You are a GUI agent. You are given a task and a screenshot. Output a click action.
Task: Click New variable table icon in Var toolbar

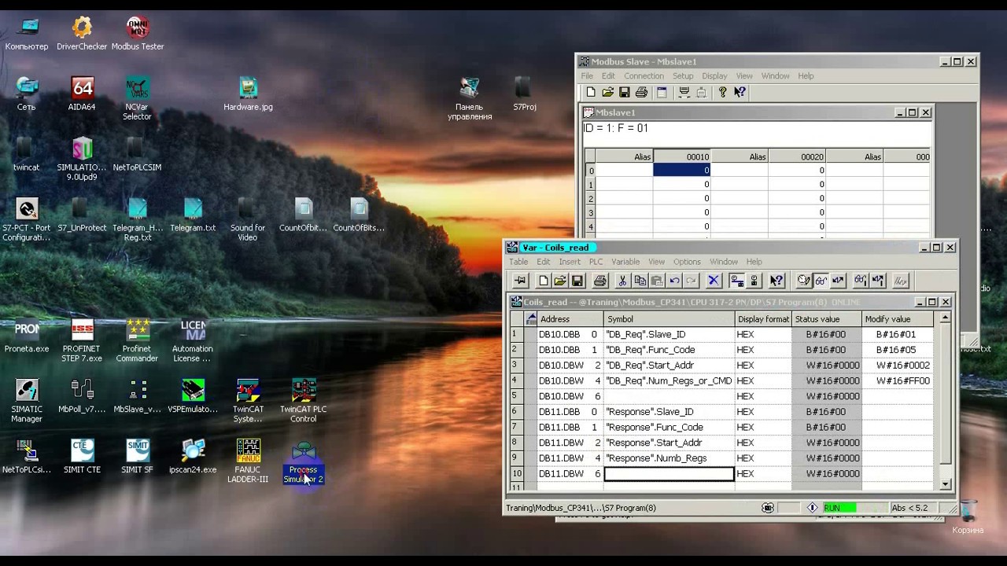pos(543,281)
